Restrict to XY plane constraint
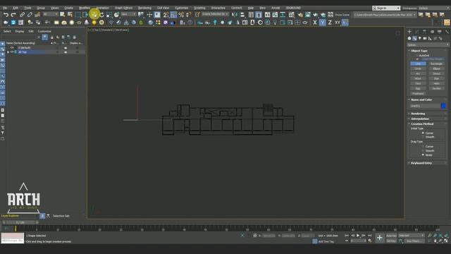 click(338, 23)
